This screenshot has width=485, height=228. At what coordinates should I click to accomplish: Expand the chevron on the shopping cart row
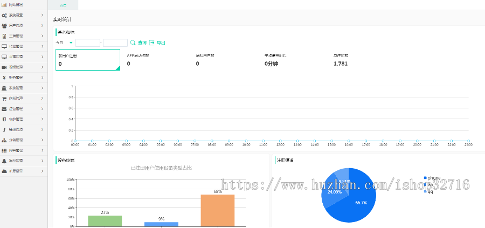43,99
